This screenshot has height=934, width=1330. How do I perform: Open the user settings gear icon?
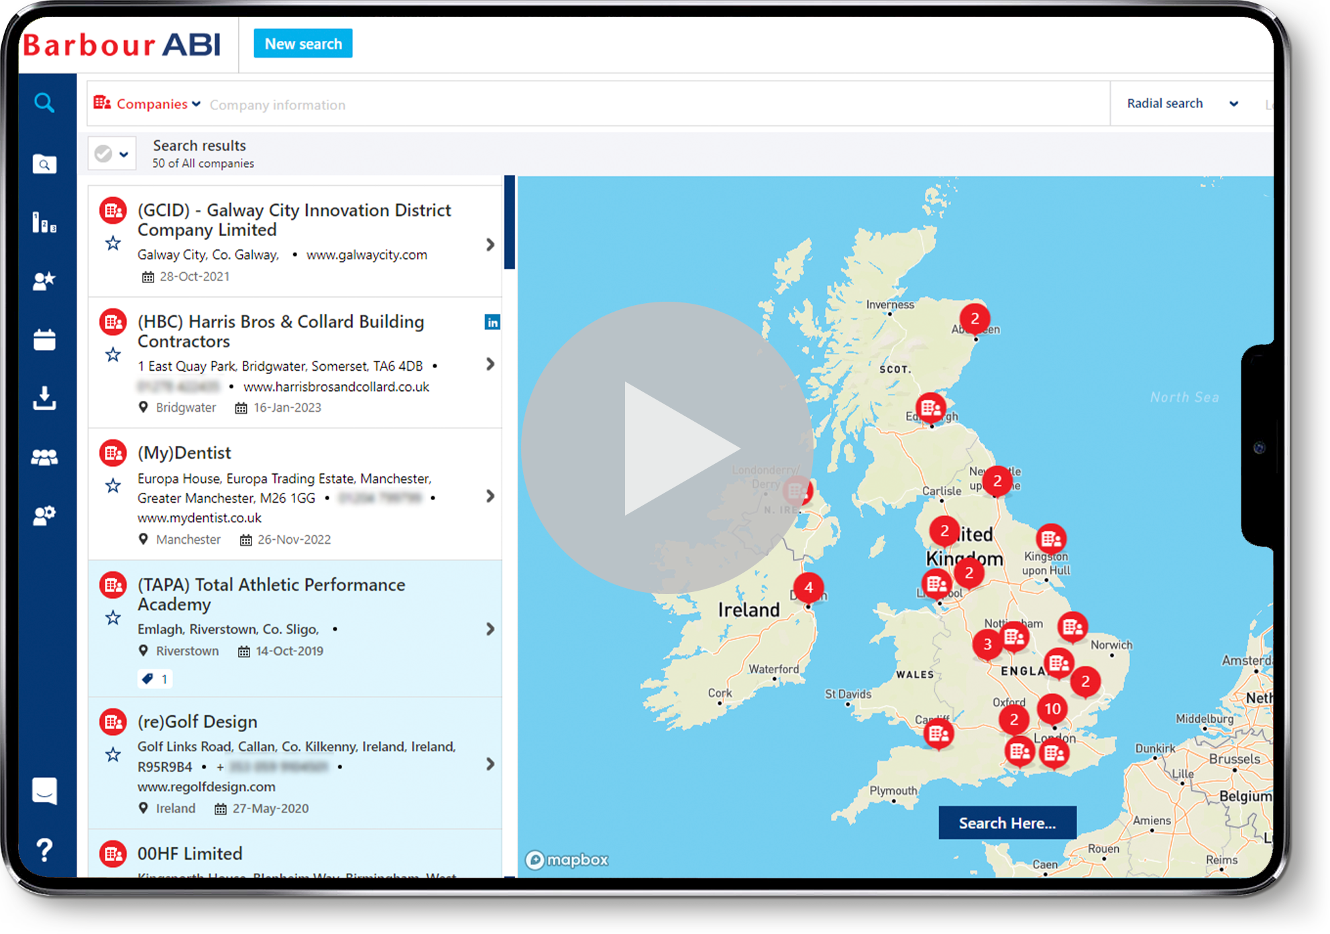(x=44, y=516)
